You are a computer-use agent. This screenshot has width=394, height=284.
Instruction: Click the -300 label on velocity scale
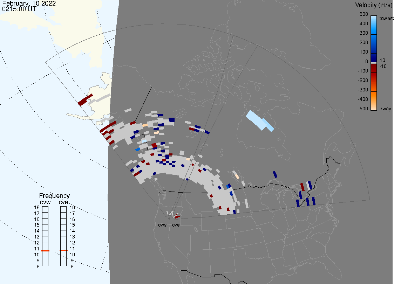[x=363, y=90]
